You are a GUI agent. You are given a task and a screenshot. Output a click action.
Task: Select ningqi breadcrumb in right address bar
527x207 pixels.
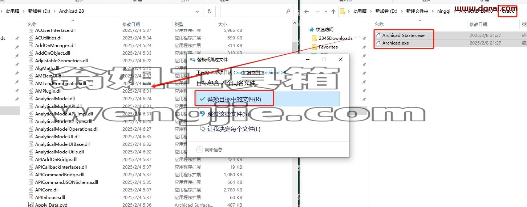point(444,11)
